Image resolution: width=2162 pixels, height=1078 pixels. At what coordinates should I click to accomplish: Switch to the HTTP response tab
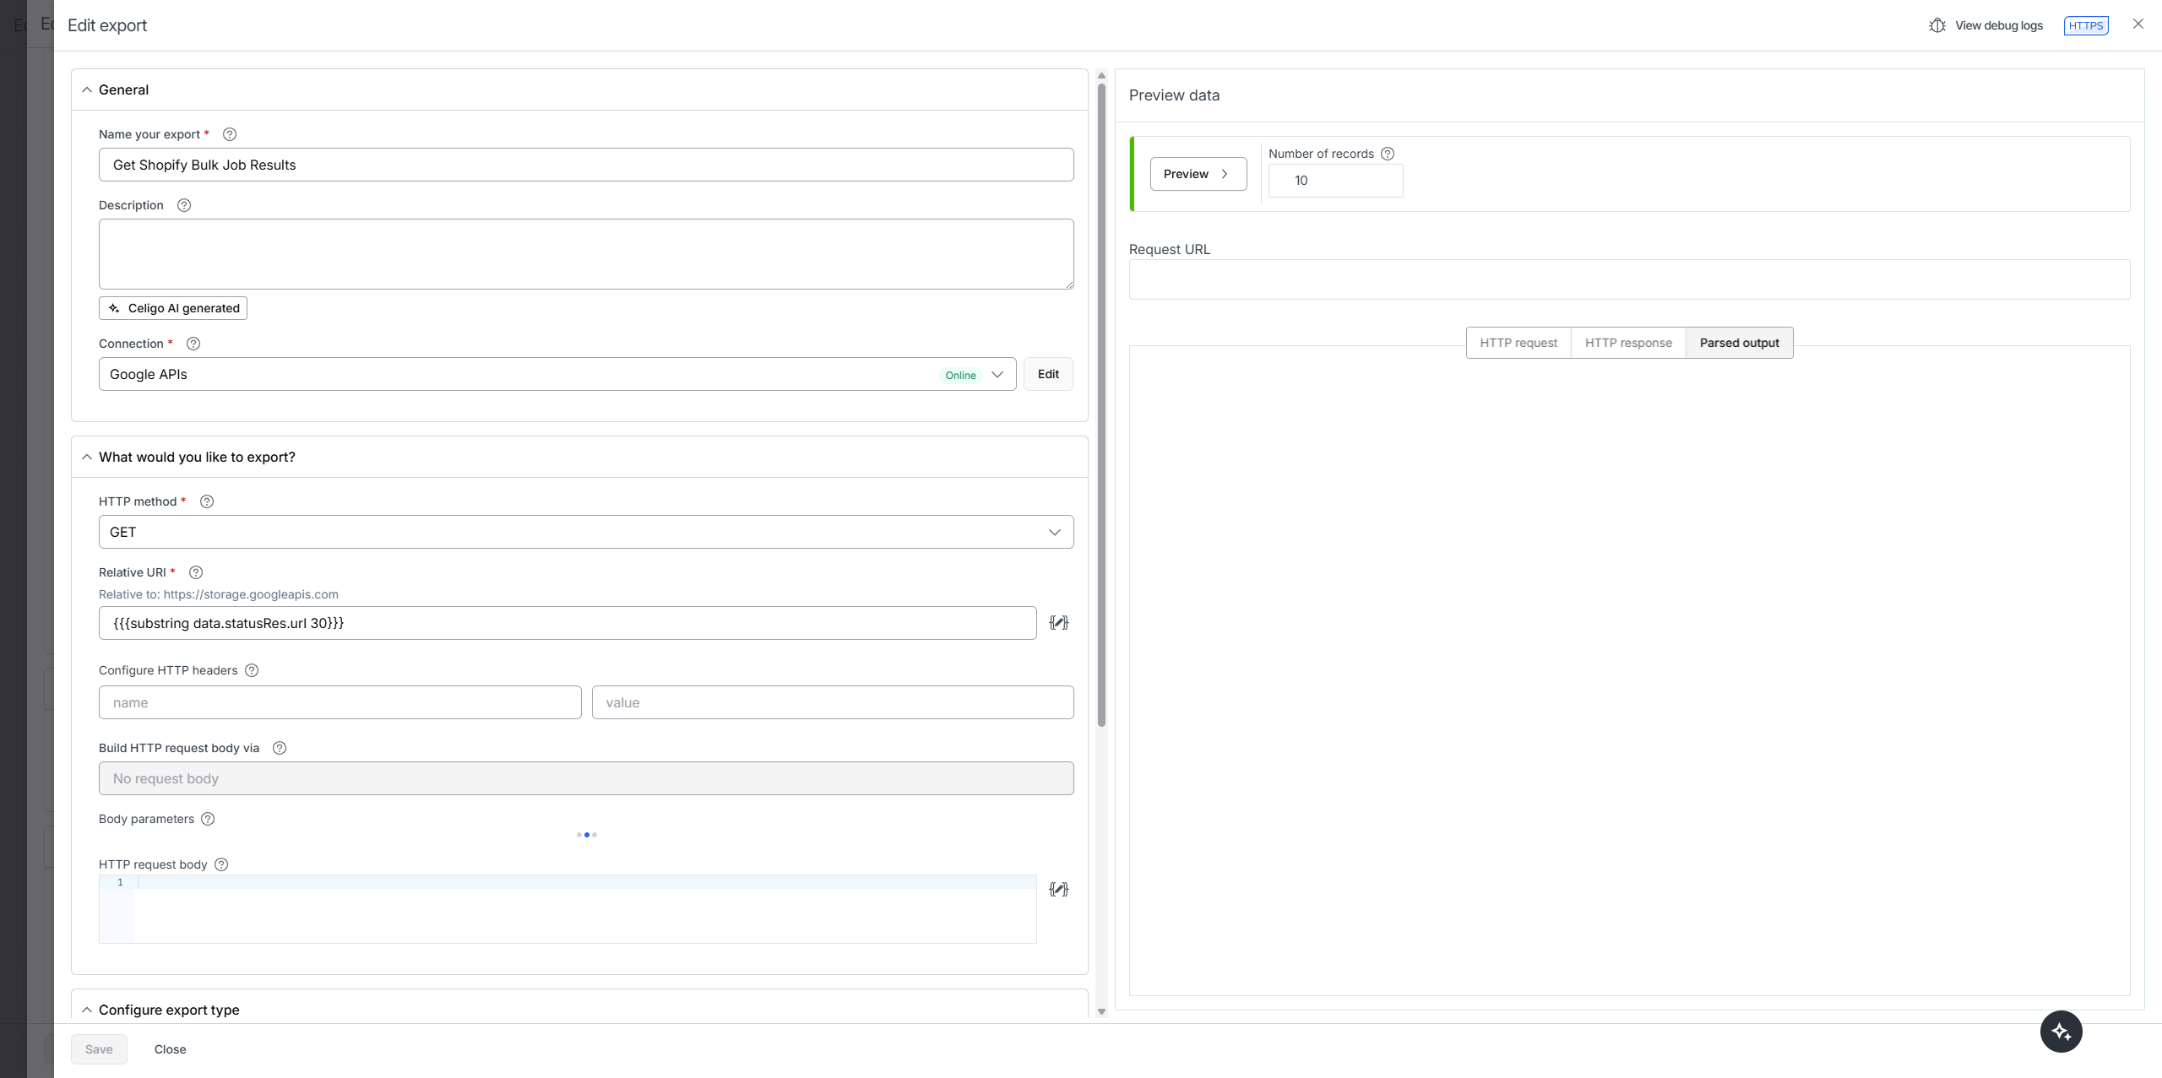pyautogui.click(x=1627, y=343)
